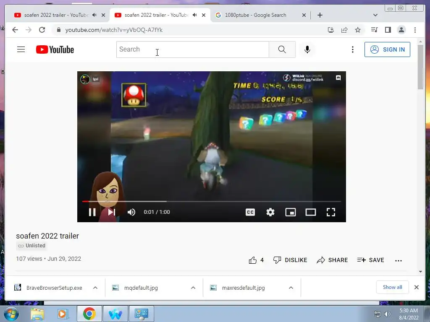This screenshot has width=430, height=322.
Task: Share this page from the address bar
Action: coord(344,30)
